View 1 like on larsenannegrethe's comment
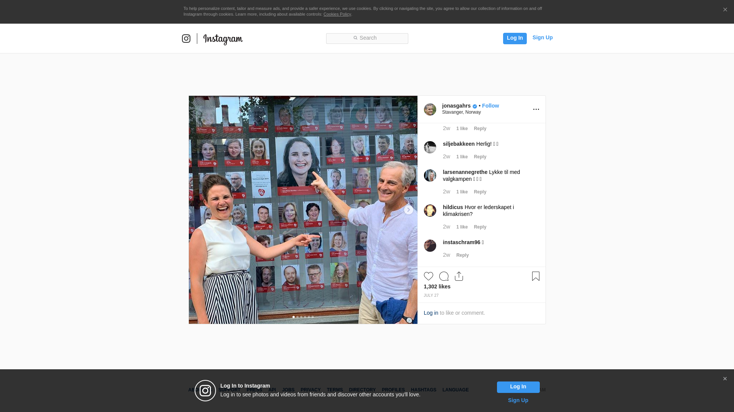 tap(462, 192)
